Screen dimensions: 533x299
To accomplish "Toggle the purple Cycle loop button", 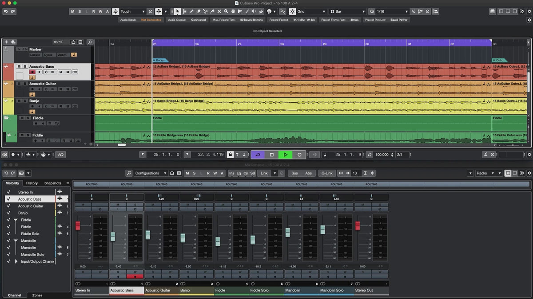I will [x=258, y=155].
